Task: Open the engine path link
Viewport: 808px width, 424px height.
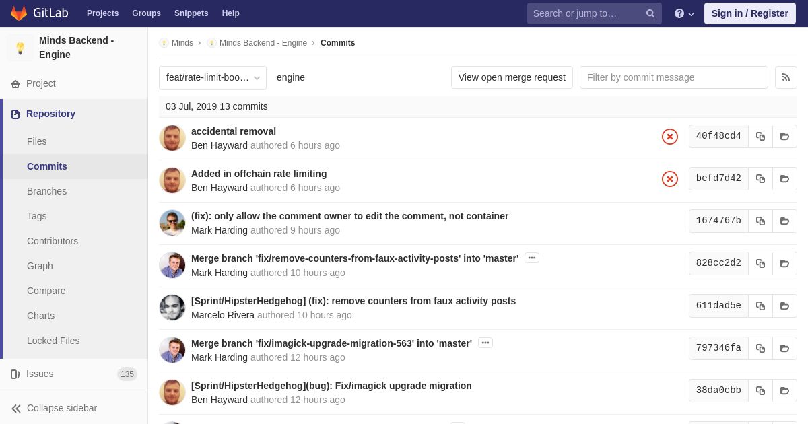Action: point(291,77)
